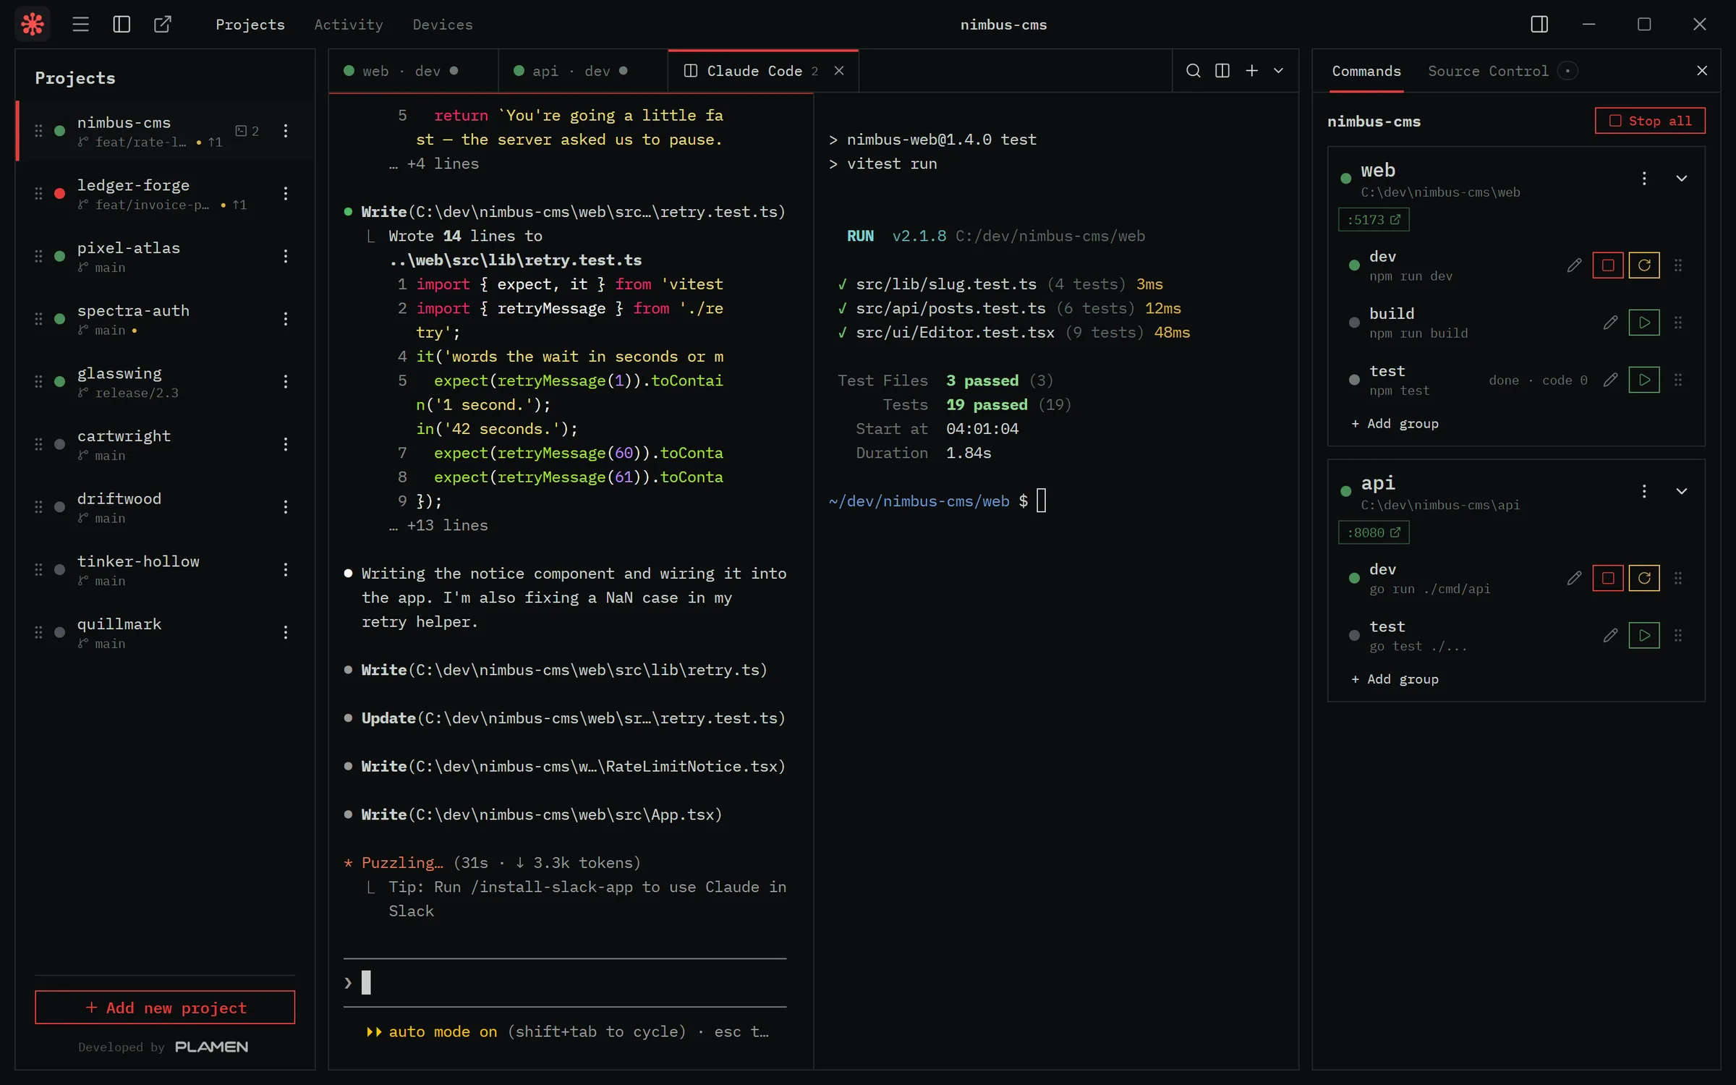Open ledger-forge project options menu
The image size is (1736, 1085).
[286, 194]
